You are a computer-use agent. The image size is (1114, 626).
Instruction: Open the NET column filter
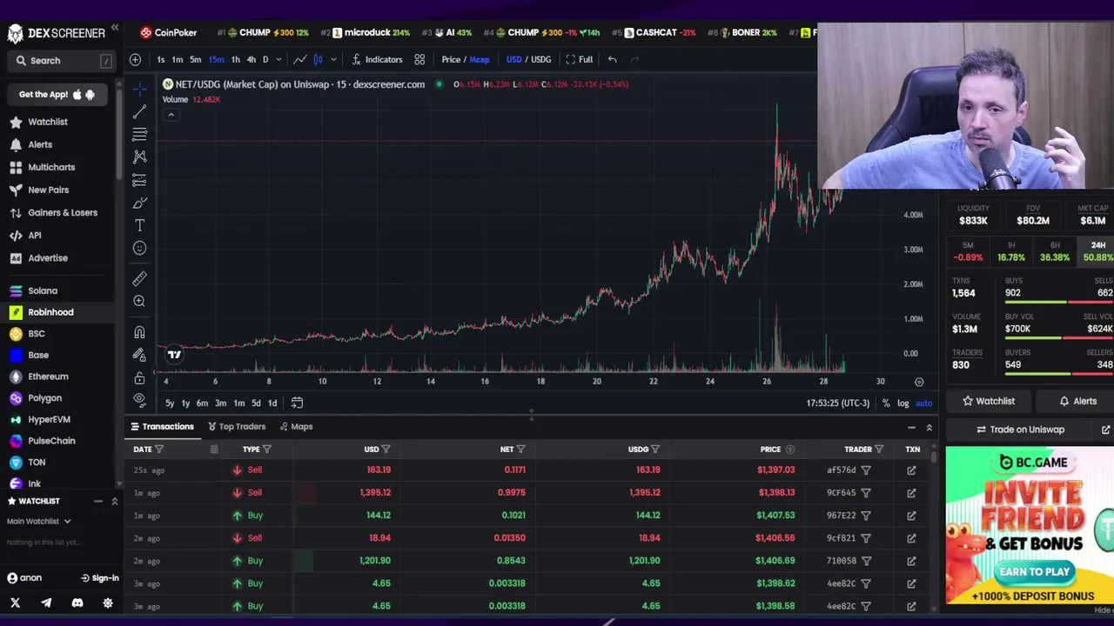coord(520,450)
